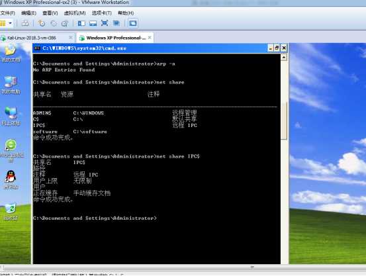This screenshot has width=366, height=276.
Task: Open the 编辑(E) menu
Action: pos(28,13)
